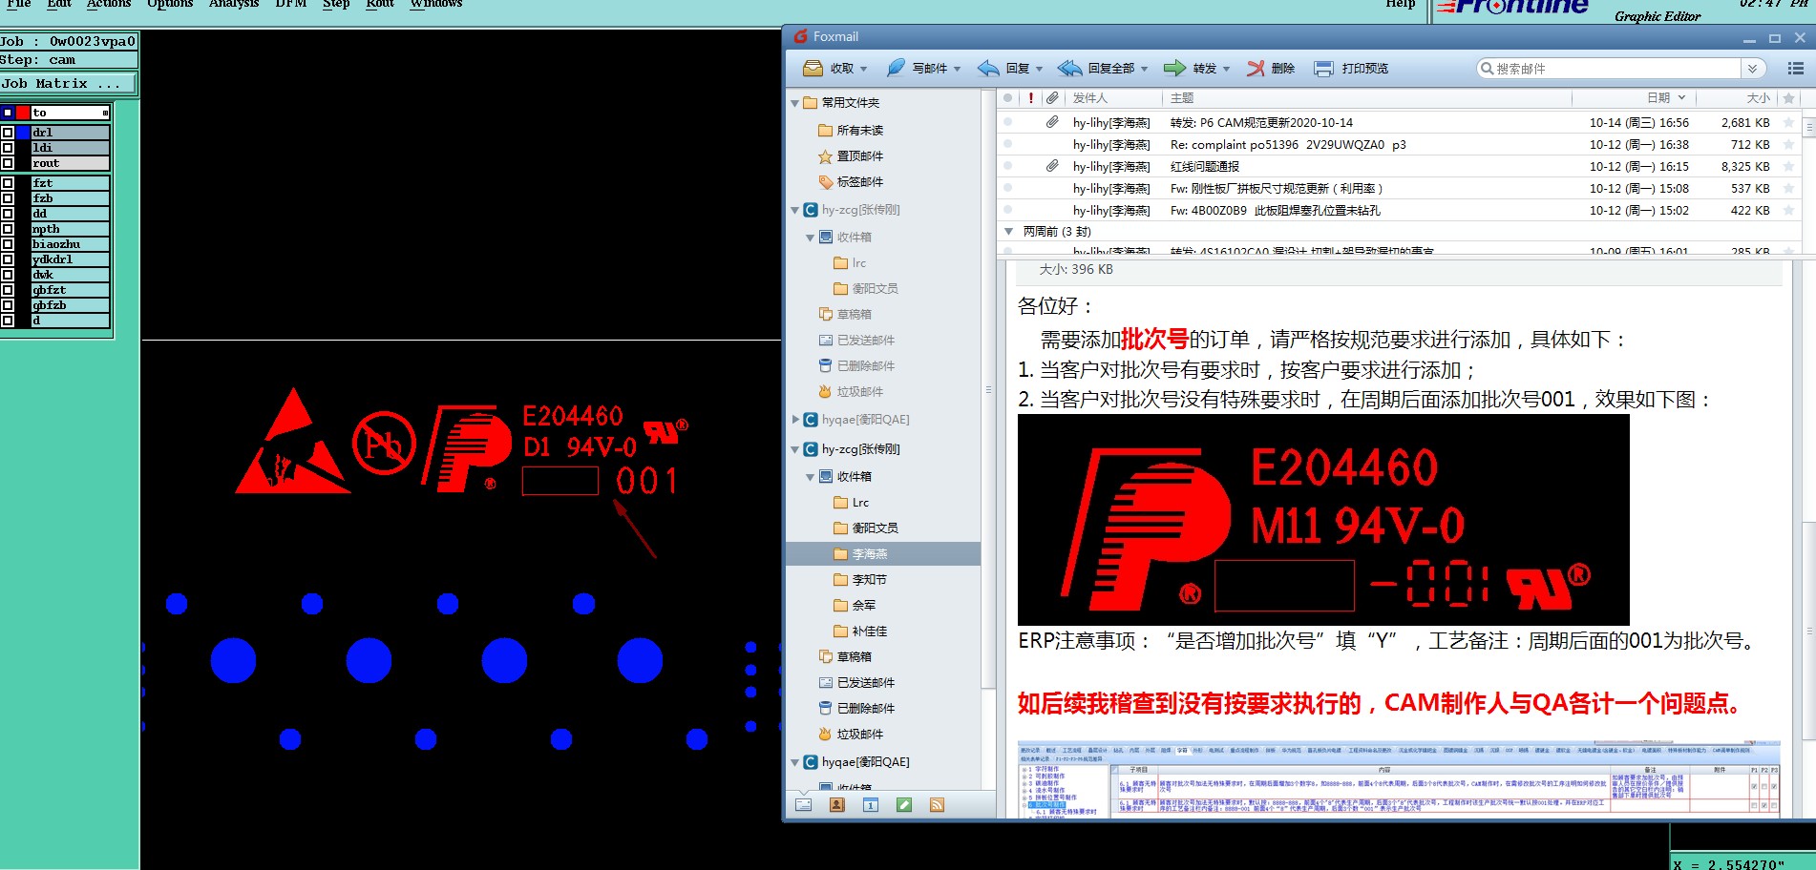The width and height of the screenshot is (1816, 870).
Task: Click the read-status dot of Re: complaint email
Action: (1008, 145)
